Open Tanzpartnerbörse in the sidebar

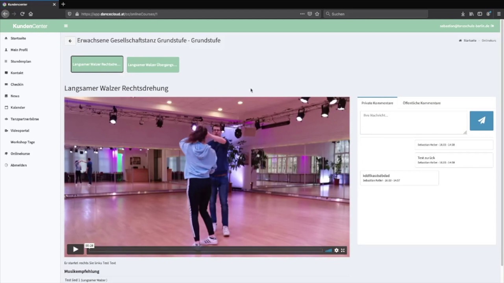[x=24, y=119]
